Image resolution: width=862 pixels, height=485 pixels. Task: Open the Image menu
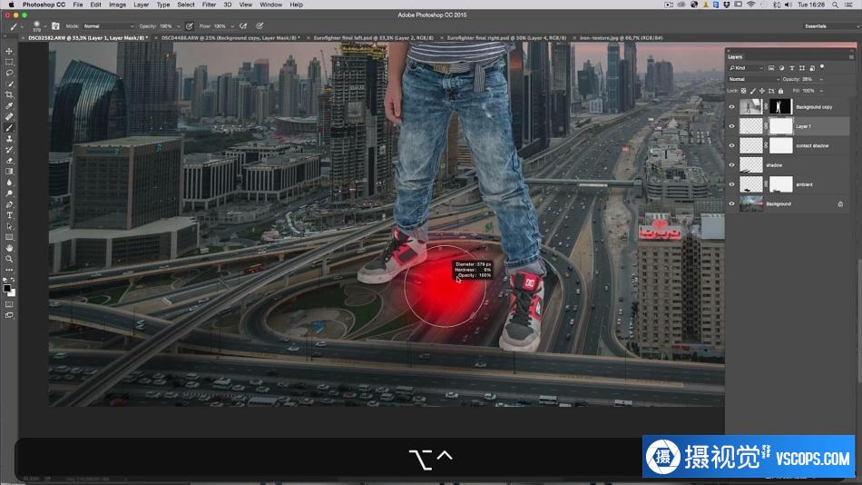(117, 5)
